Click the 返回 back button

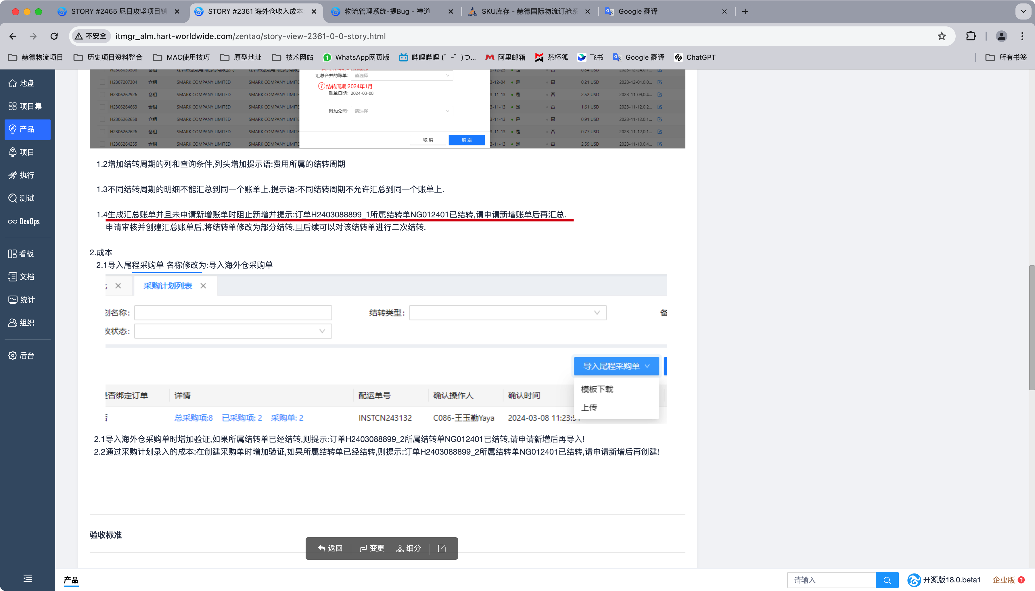click(330, 548)
